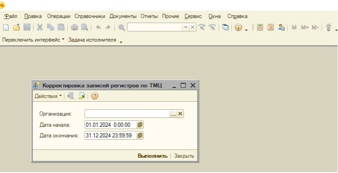
Task: Open the calendar picker for Дата начала
Action: 140,125
